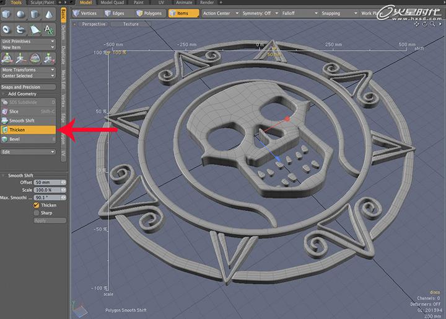The width and height of the screenshot is (446, 319).
Task: Expand the Unit Primitives dropdown
Action: 28,42
